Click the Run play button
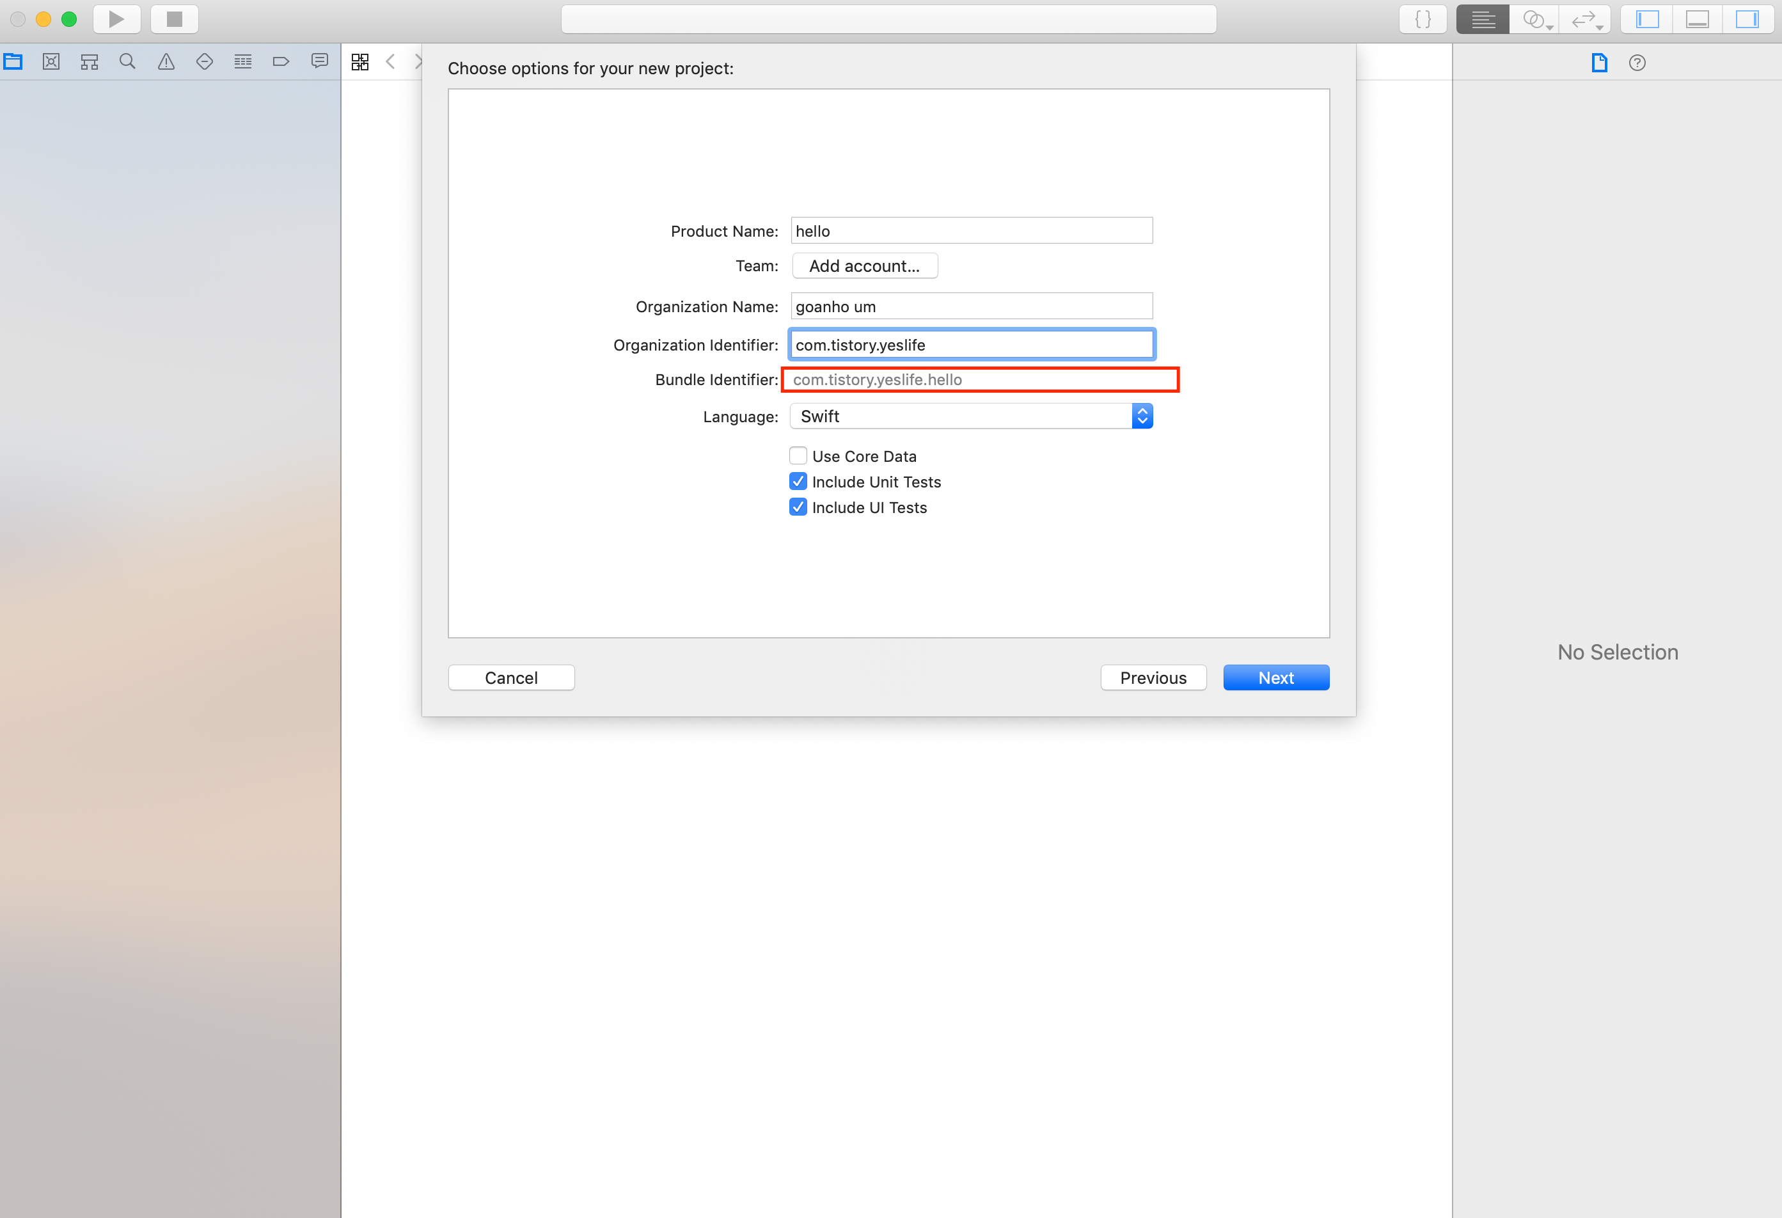The image size is (1782, 1218). 116,19
